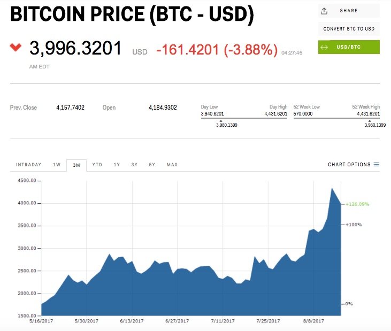The image size is (391, 331).
Task: Click the red down-arrow price indicator
Action: [16, 48]
